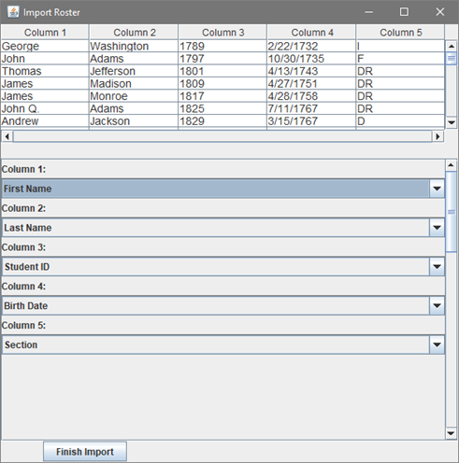Image resolution: width=459 pixels, height=463 pixels.
Task: Open the First Name dropdown
Action: [x=437, y=189]
